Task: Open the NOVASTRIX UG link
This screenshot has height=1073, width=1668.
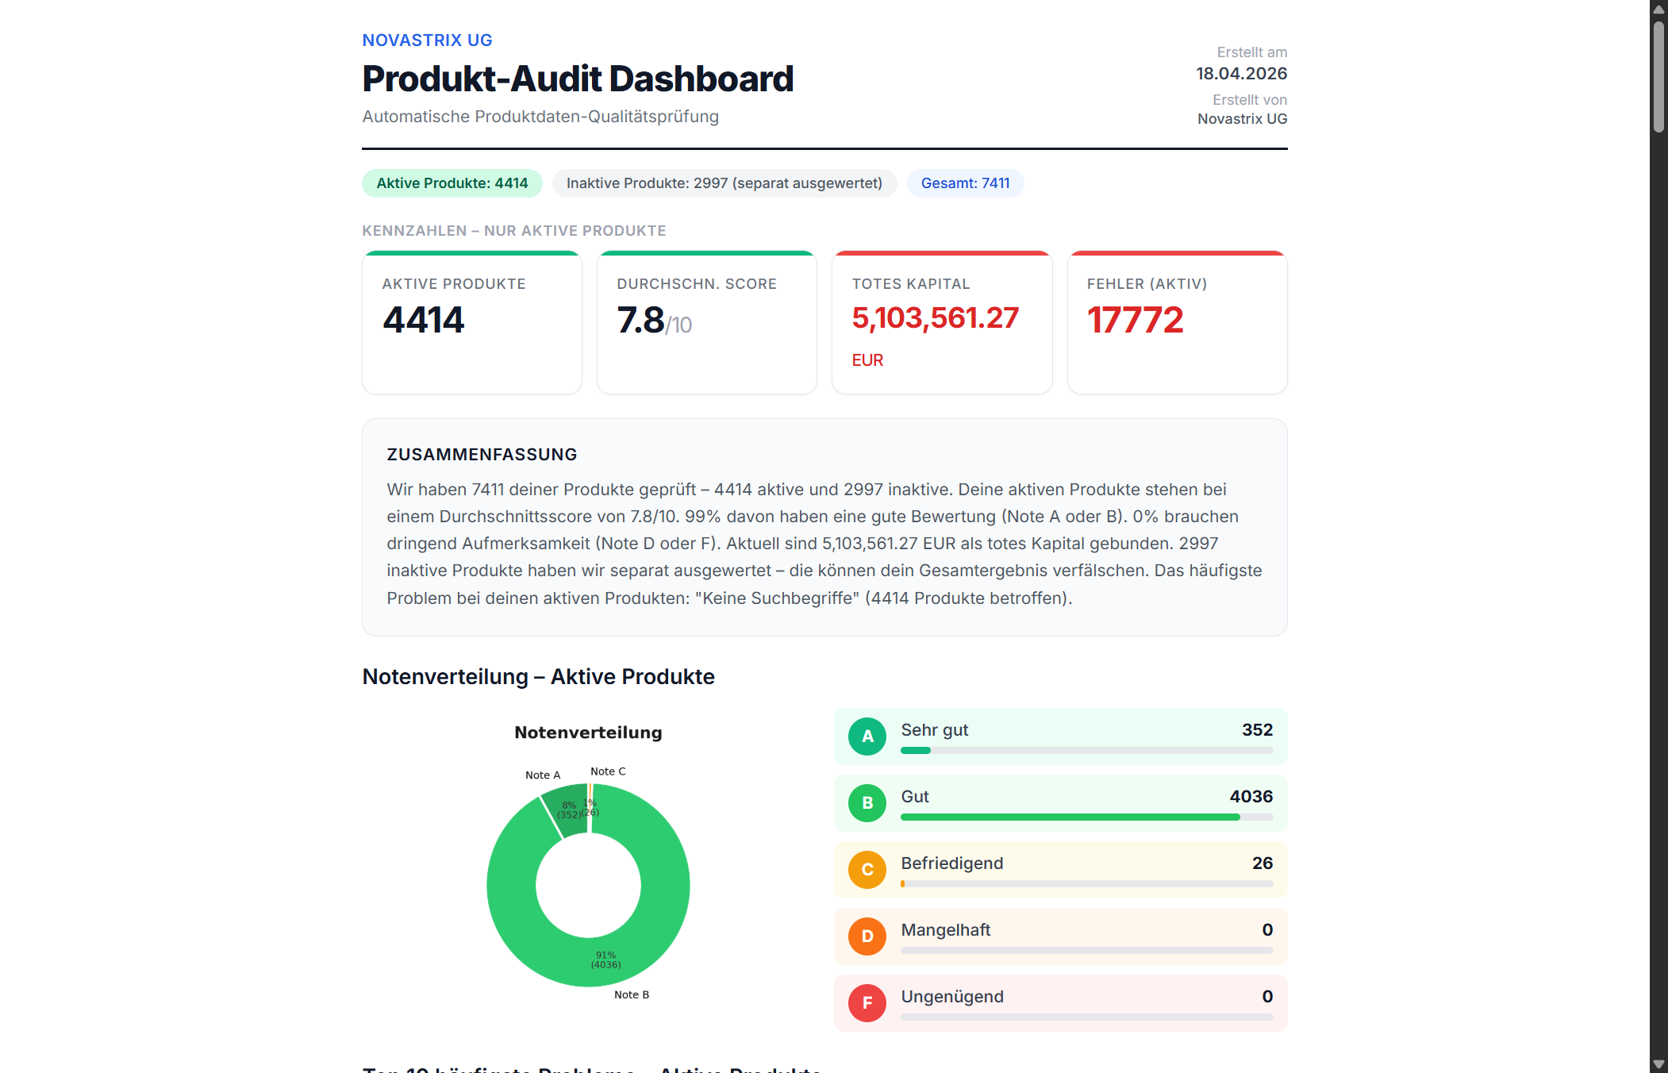Action: pyautogui.click(x=426, y=40)
